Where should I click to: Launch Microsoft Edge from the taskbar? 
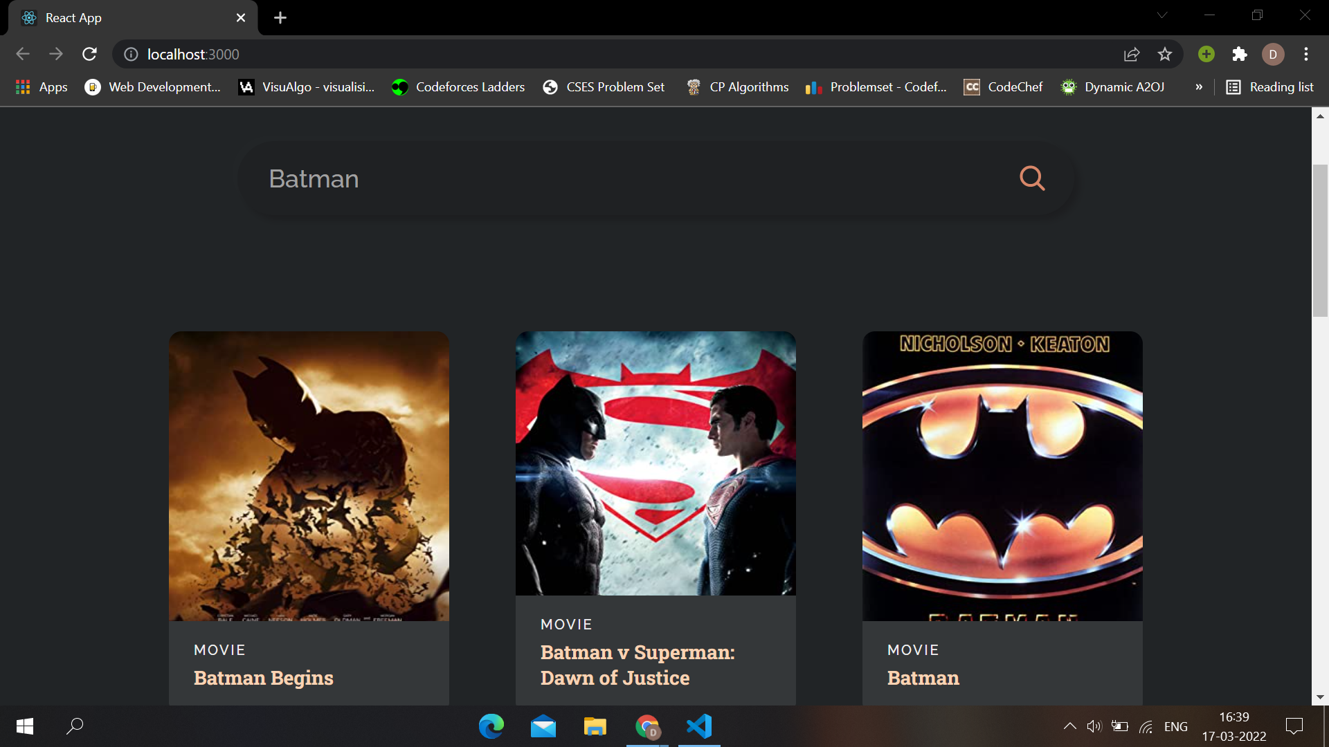[x=491, y=726]
